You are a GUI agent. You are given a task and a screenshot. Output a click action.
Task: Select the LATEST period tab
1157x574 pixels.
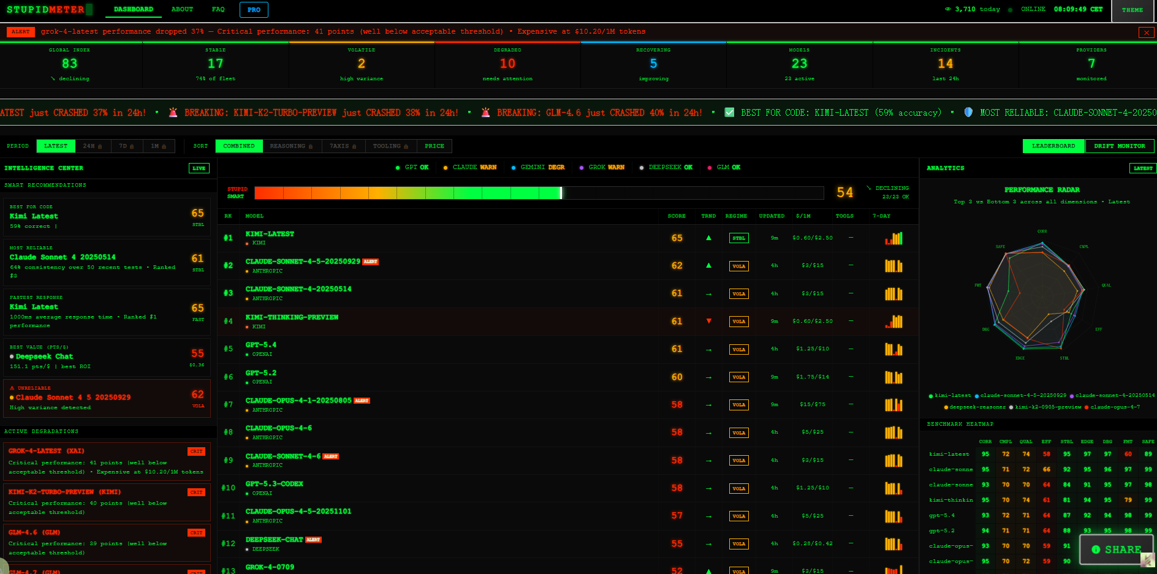[x=56, y=146]
